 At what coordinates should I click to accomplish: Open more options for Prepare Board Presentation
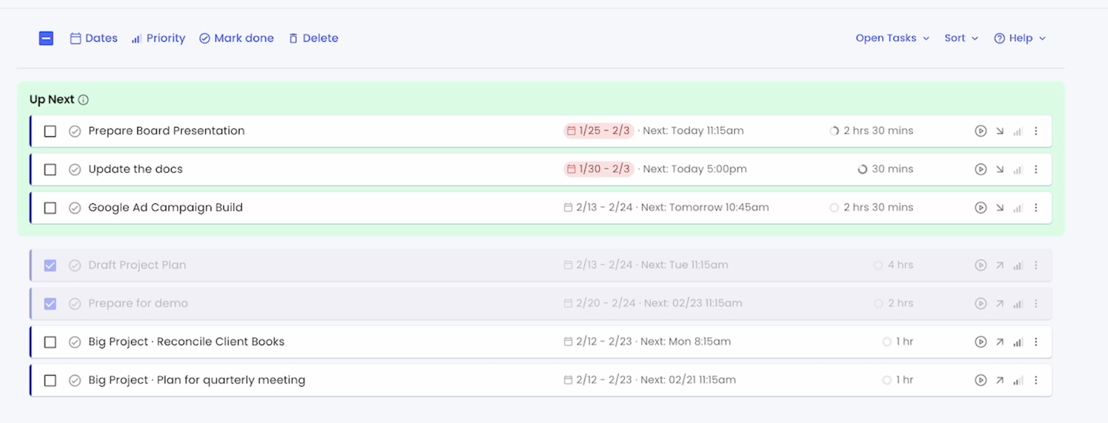click(1036, 131)
